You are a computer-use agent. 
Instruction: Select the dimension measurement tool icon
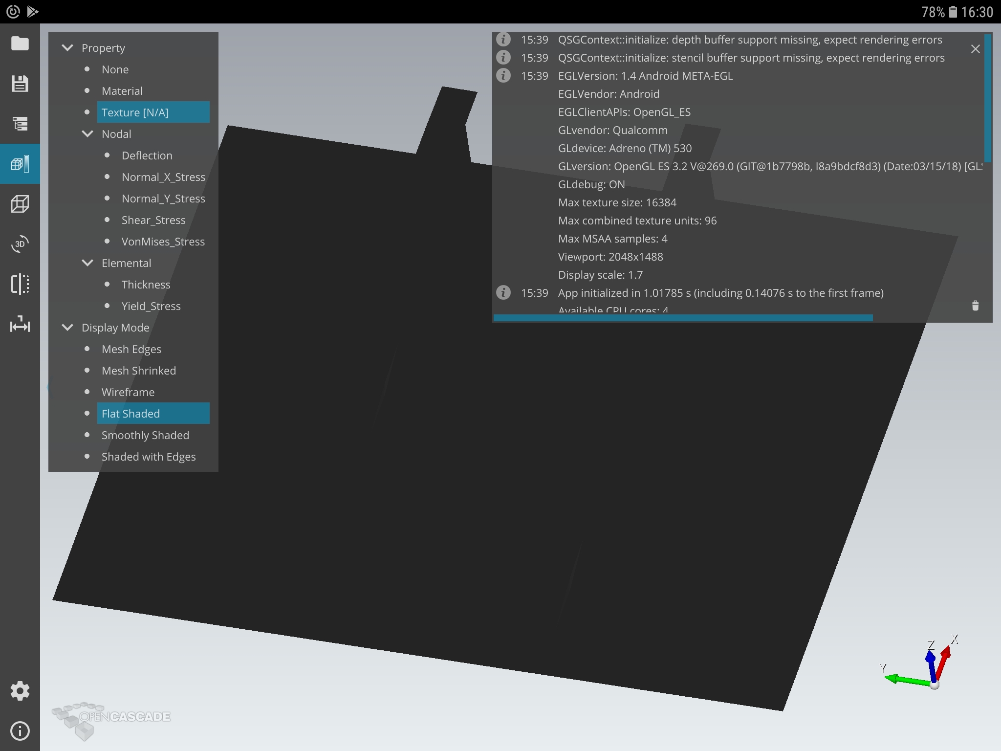click(20, 324)
